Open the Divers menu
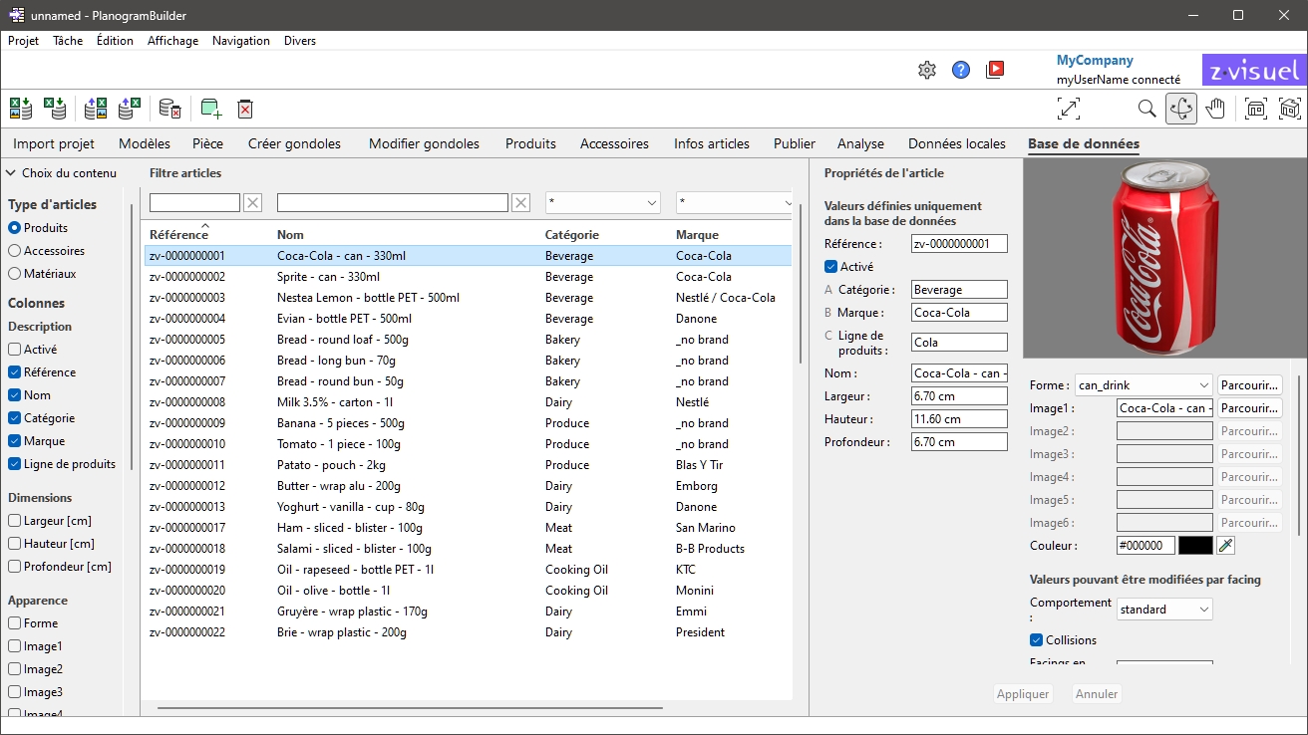1308x735 pixels. tap(300, 41)
